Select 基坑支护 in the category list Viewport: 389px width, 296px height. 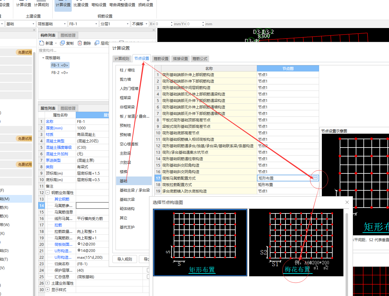(x=127, y=227)
